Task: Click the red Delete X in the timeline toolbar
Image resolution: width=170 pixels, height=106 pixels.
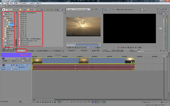Action: point(71,102)
